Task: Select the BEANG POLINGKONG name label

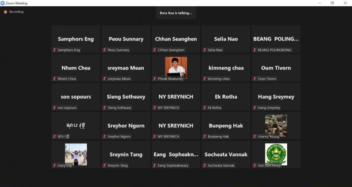Action: [x=274, y=50]
